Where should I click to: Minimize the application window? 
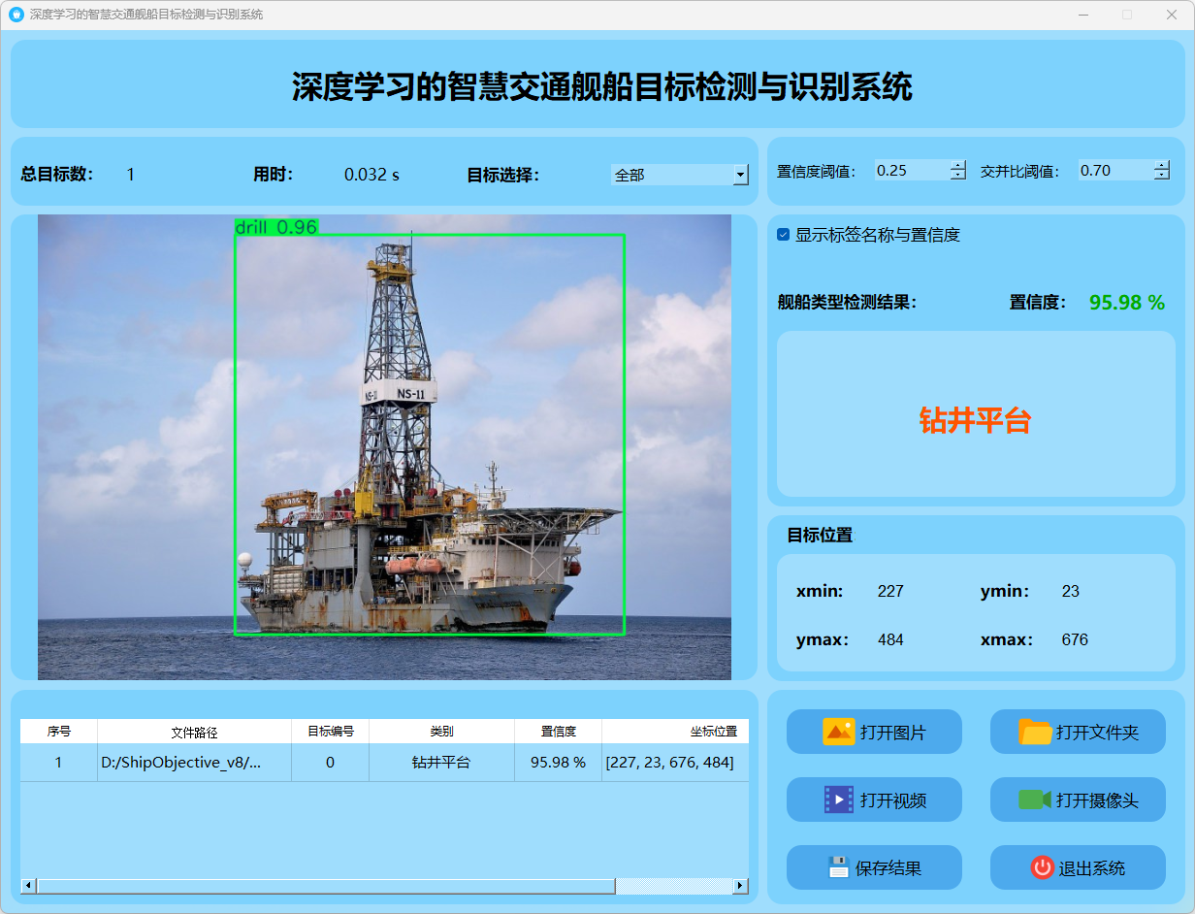point(1082,15)
